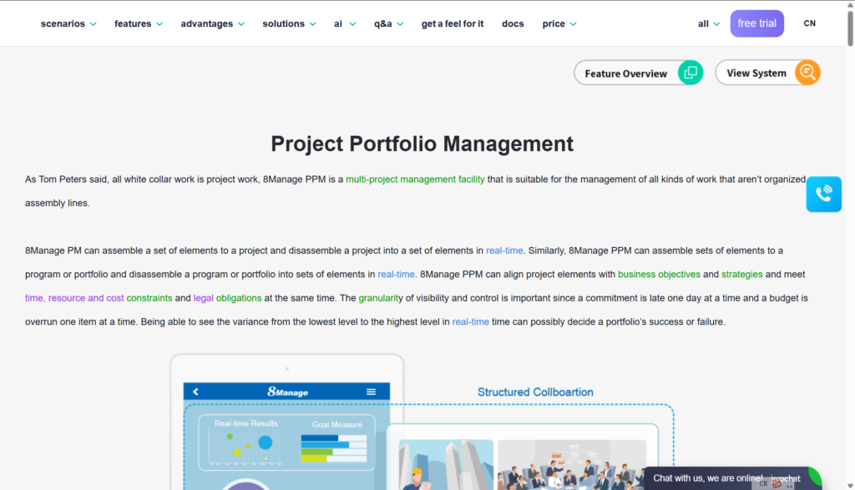Click the strategies link
Image resolution: width=855 pixels, height=490 pixels.
pos(742,274)
